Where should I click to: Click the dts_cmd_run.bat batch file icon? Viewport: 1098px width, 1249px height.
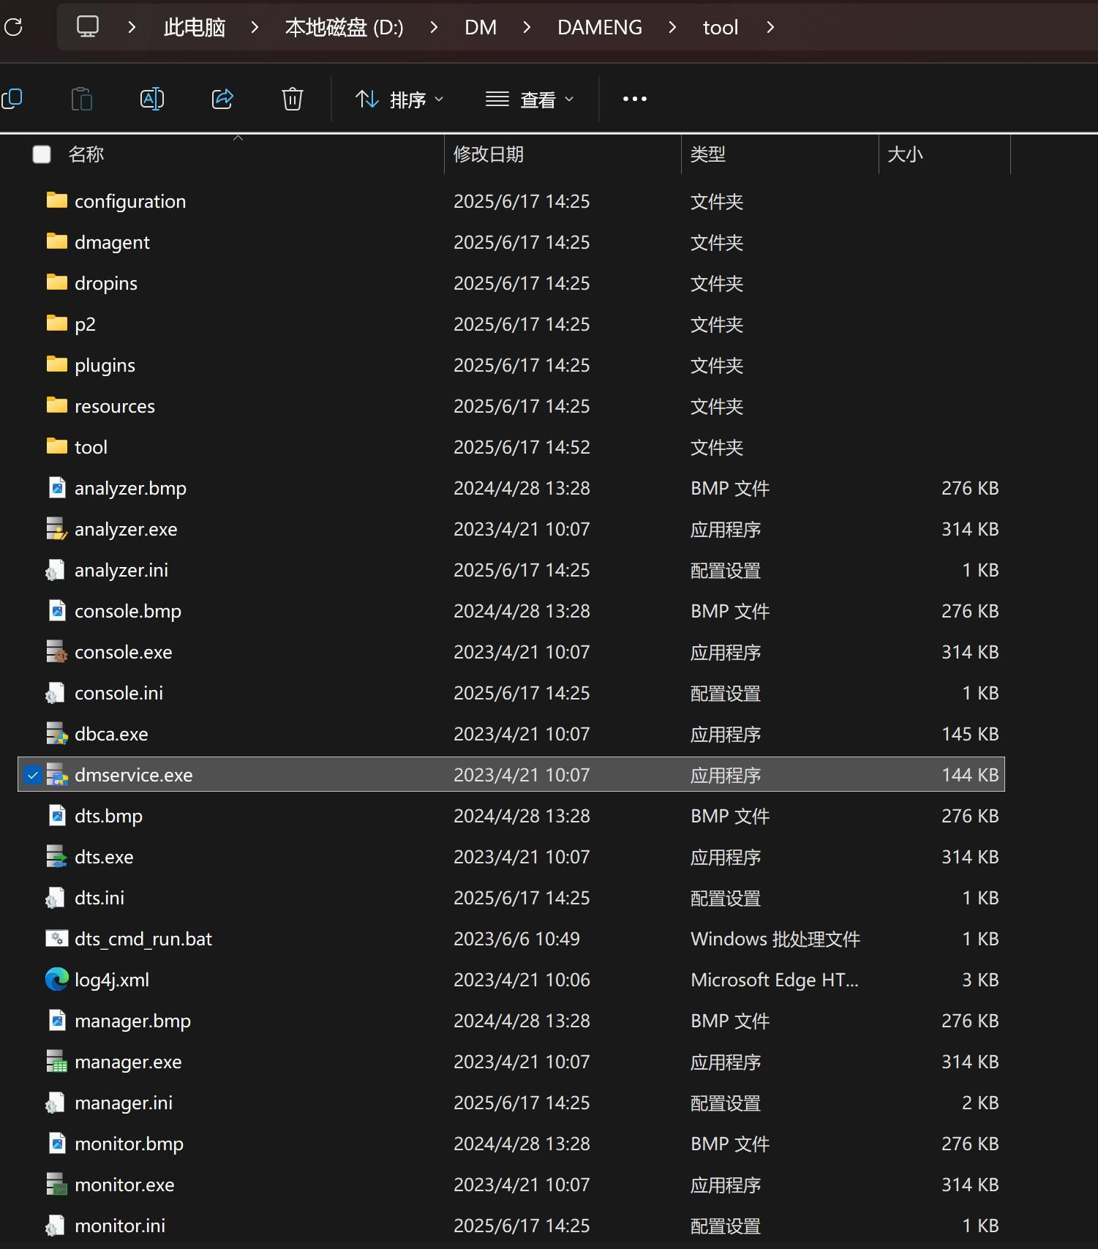tap(57, 938)
